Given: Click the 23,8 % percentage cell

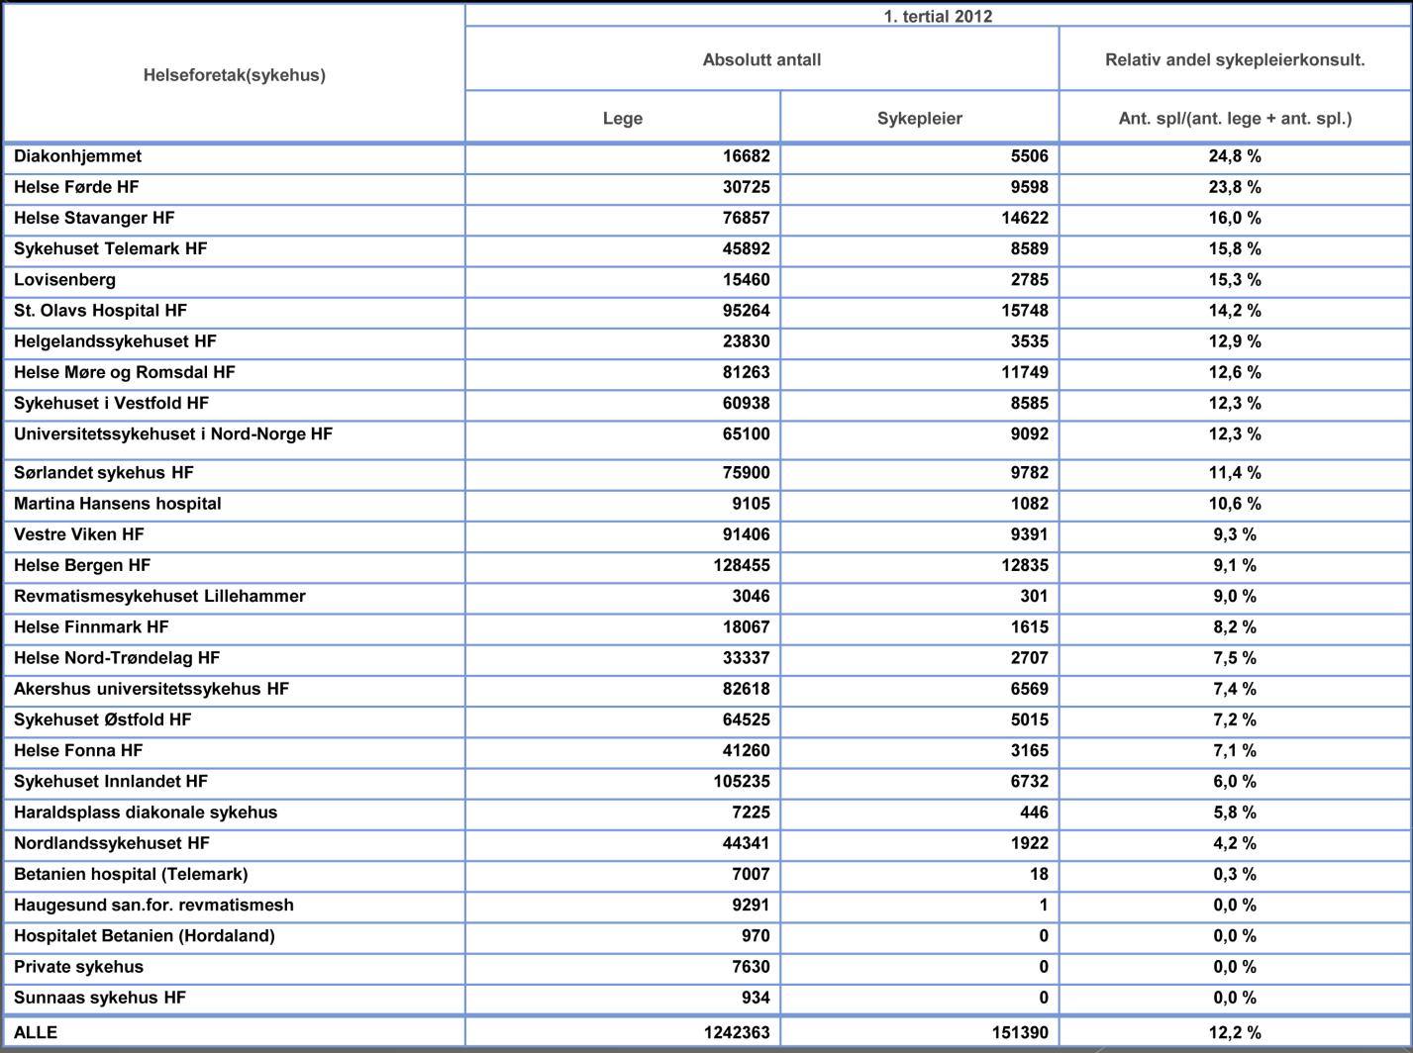Looking at the screenshot, I should coord(1235,187).
